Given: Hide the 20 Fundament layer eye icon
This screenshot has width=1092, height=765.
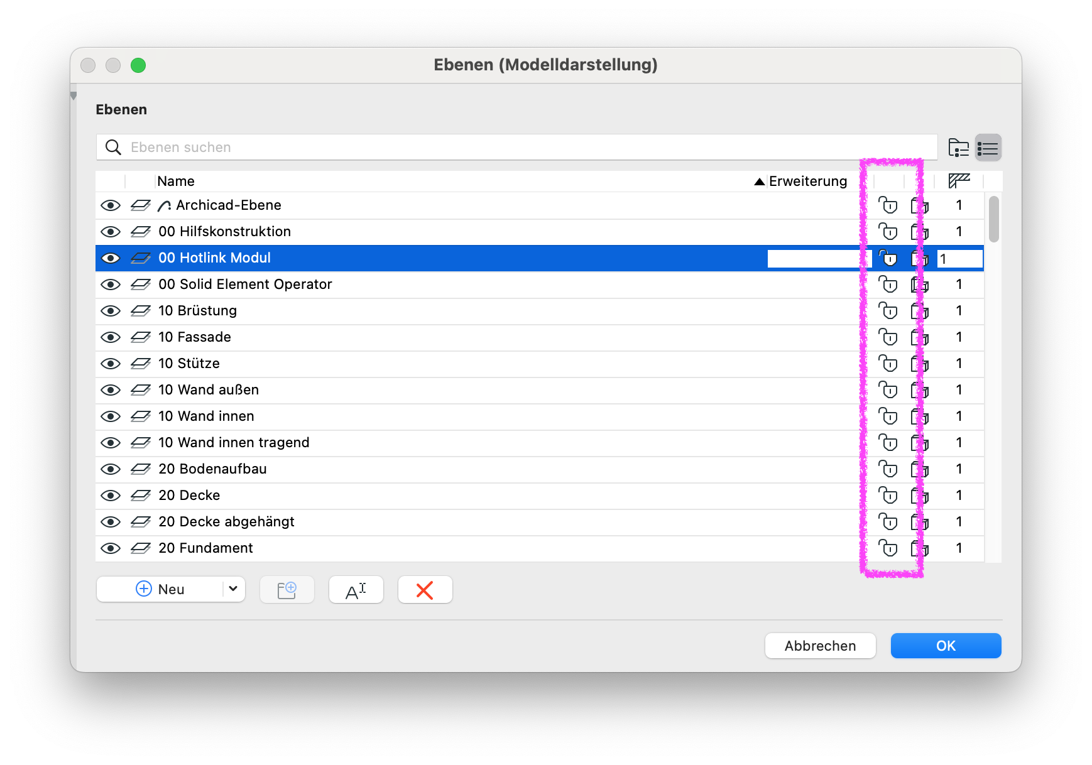Looking at the screenshot, I should point(111,548).
